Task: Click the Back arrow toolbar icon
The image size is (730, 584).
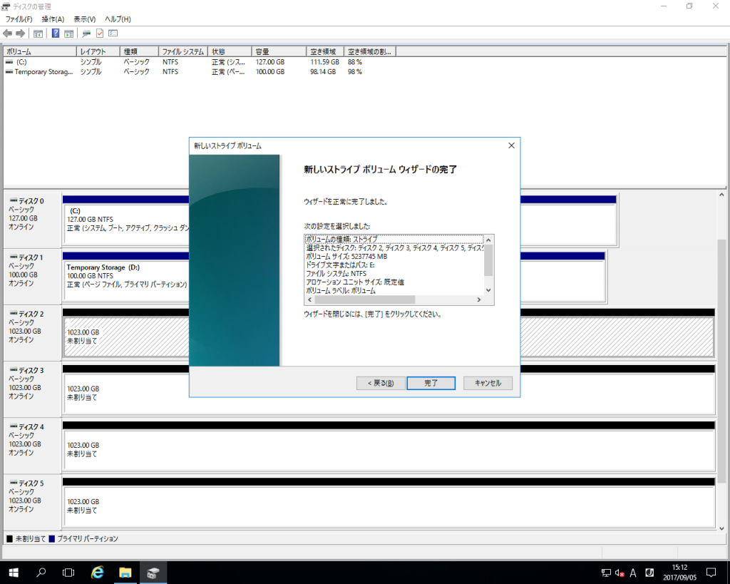Action: (7, 34)
